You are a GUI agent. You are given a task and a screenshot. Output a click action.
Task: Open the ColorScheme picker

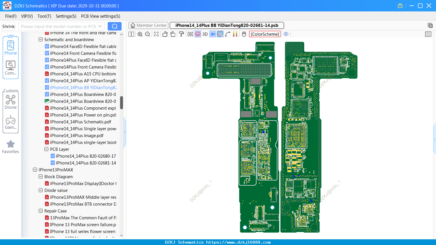click(265, 34)
